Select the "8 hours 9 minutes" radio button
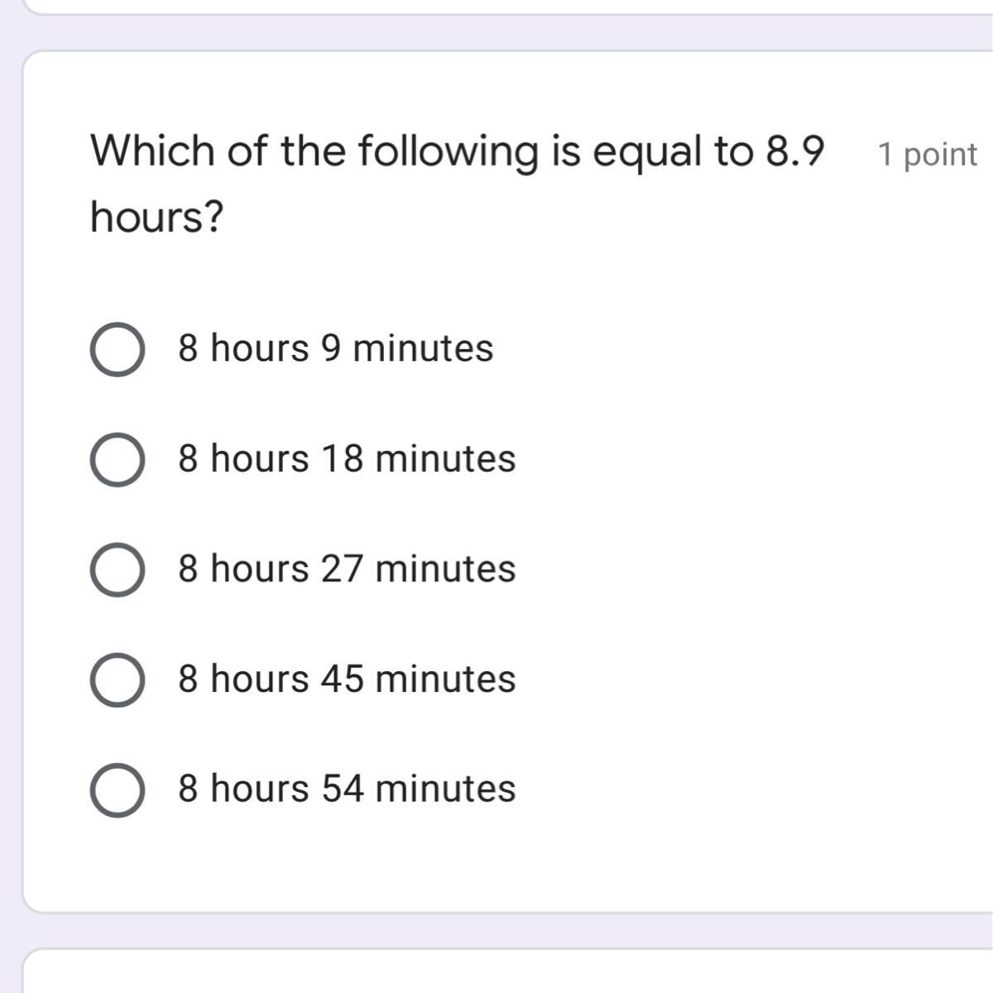This screenshot has width=993, height=993. click(x=118, y=349)
